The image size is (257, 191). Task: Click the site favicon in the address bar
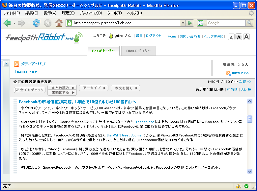coord(70,23)
